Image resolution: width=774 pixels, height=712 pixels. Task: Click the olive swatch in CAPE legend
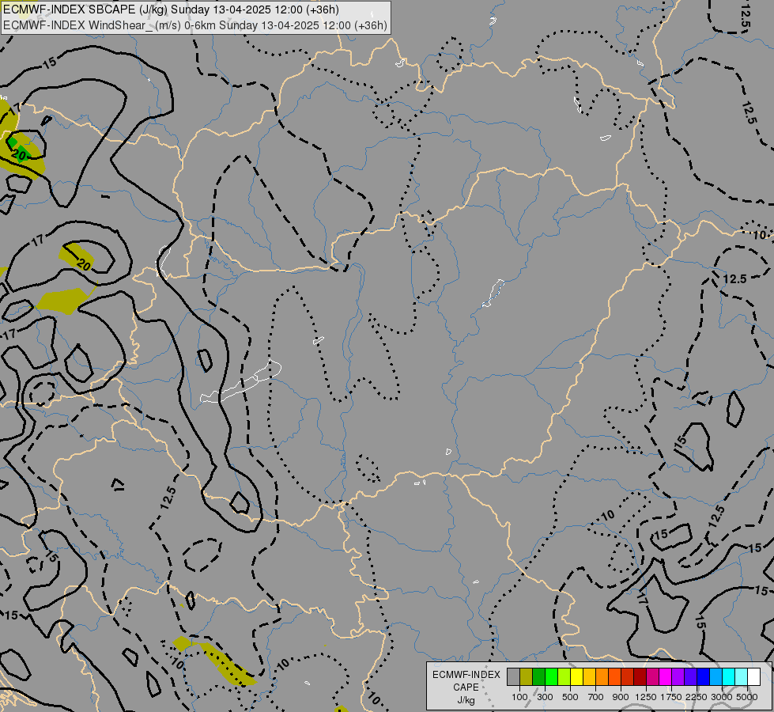click(527, 677)
